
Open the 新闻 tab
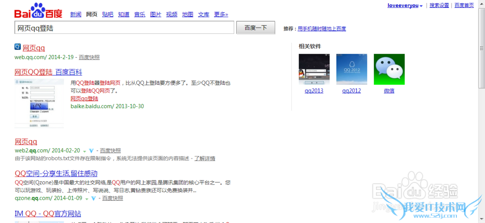click(x=76, y=14)
